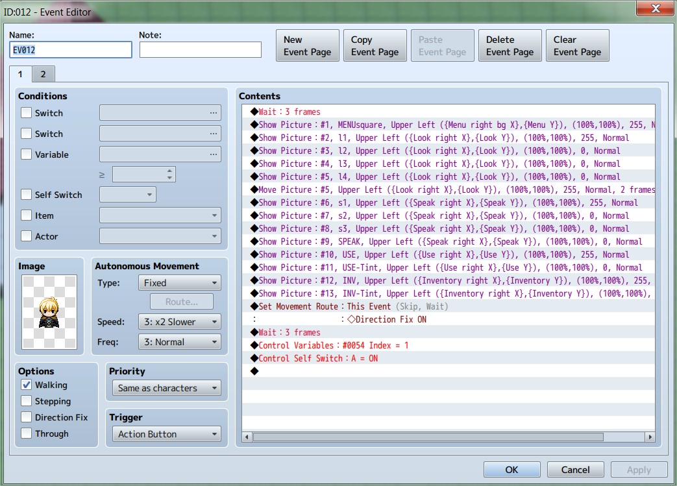
Task: Open the Speed dropdown x2 Slower
Action: click(x=180, y=322)
